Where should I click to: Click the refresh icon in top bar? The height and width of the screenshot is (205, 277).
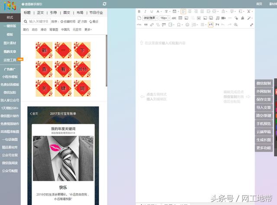(105, 3)
